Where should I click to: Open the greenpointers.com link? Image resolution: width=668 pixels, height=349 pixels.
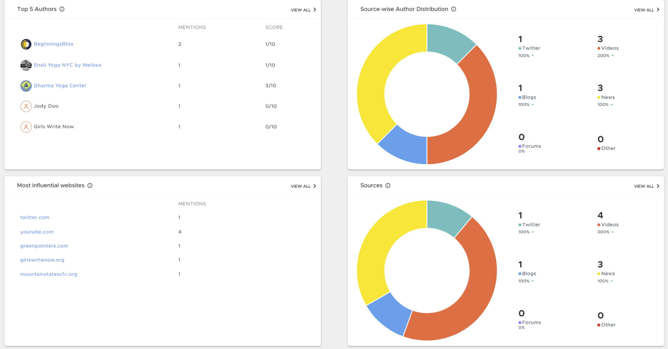point(44,246)
